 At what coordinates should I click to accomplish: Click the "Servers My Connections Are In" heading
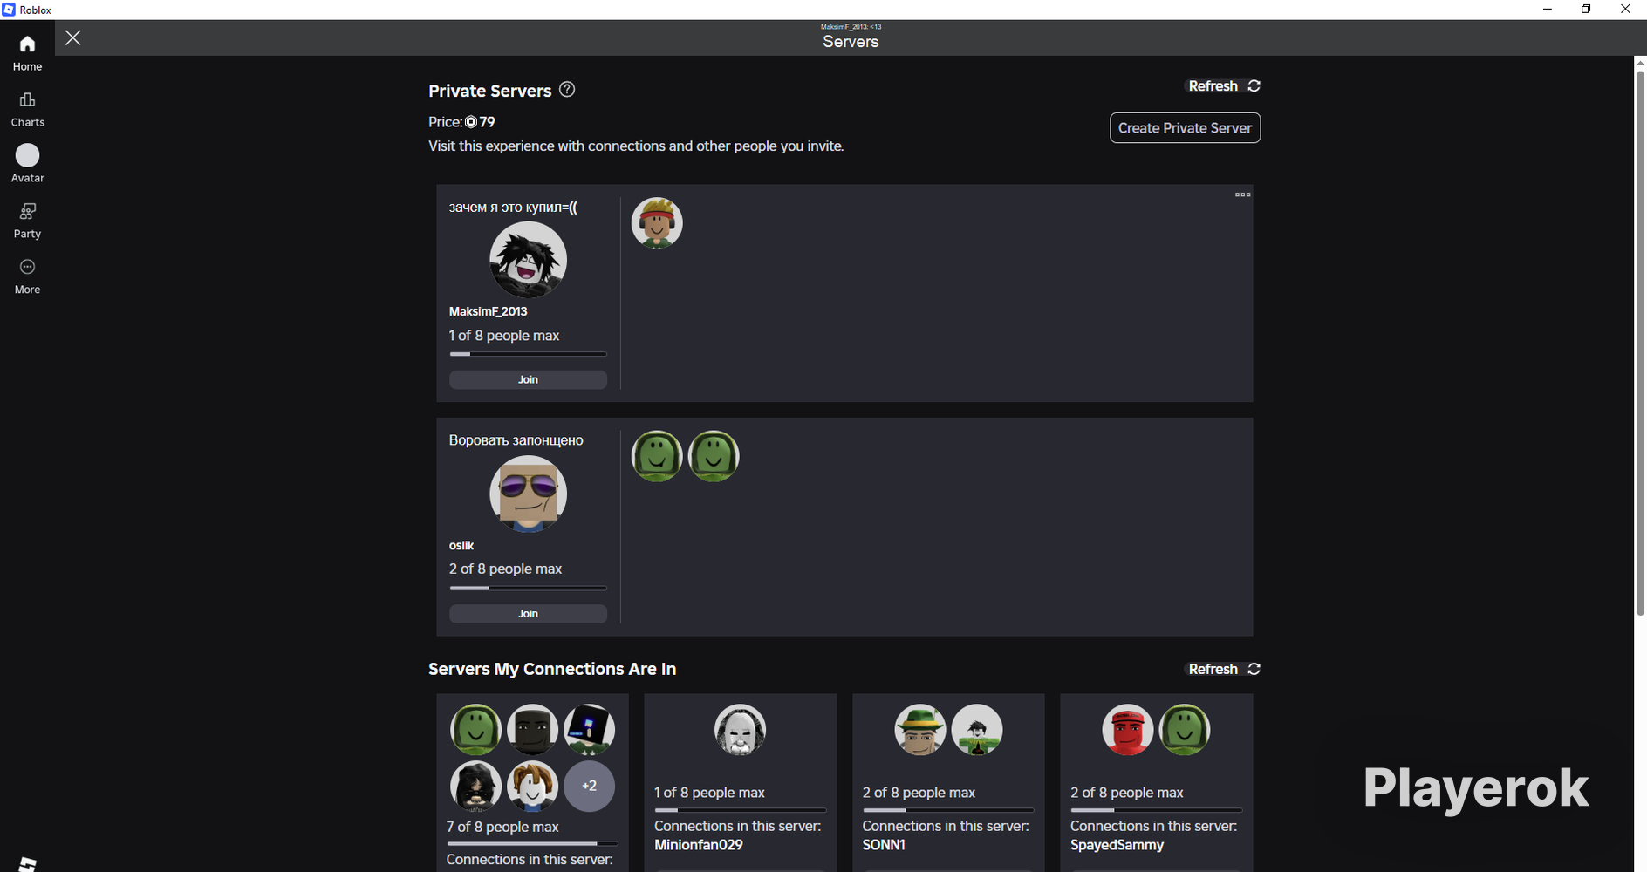tap(552, 669)
